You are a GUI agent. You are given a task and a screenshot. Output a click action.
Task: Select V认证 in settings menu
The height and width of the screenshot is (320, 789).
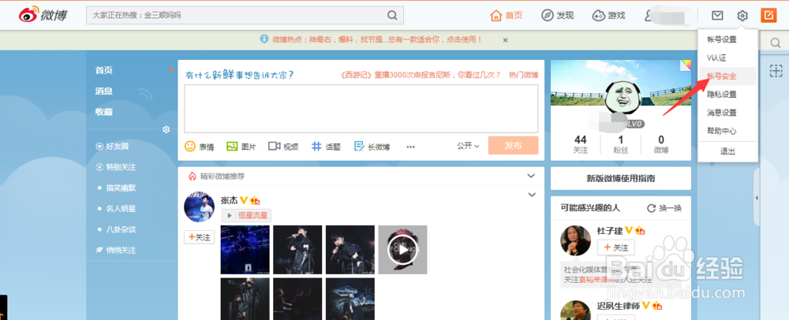[716, 58]
